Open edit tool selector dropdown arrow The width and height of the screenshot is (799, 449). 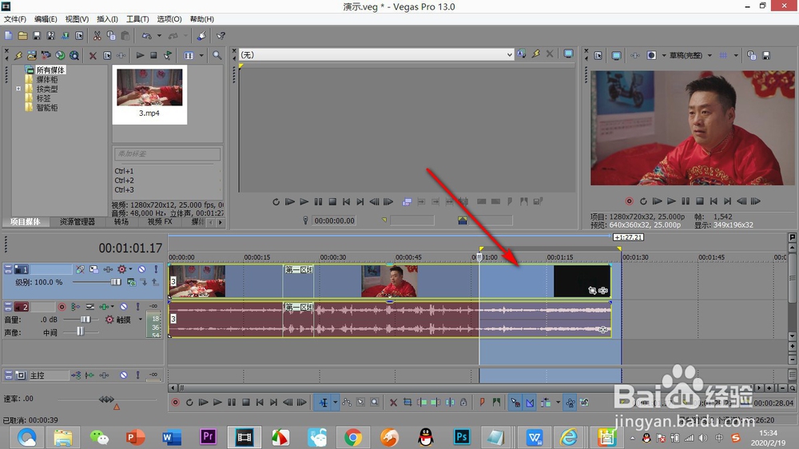coord(335,403)
